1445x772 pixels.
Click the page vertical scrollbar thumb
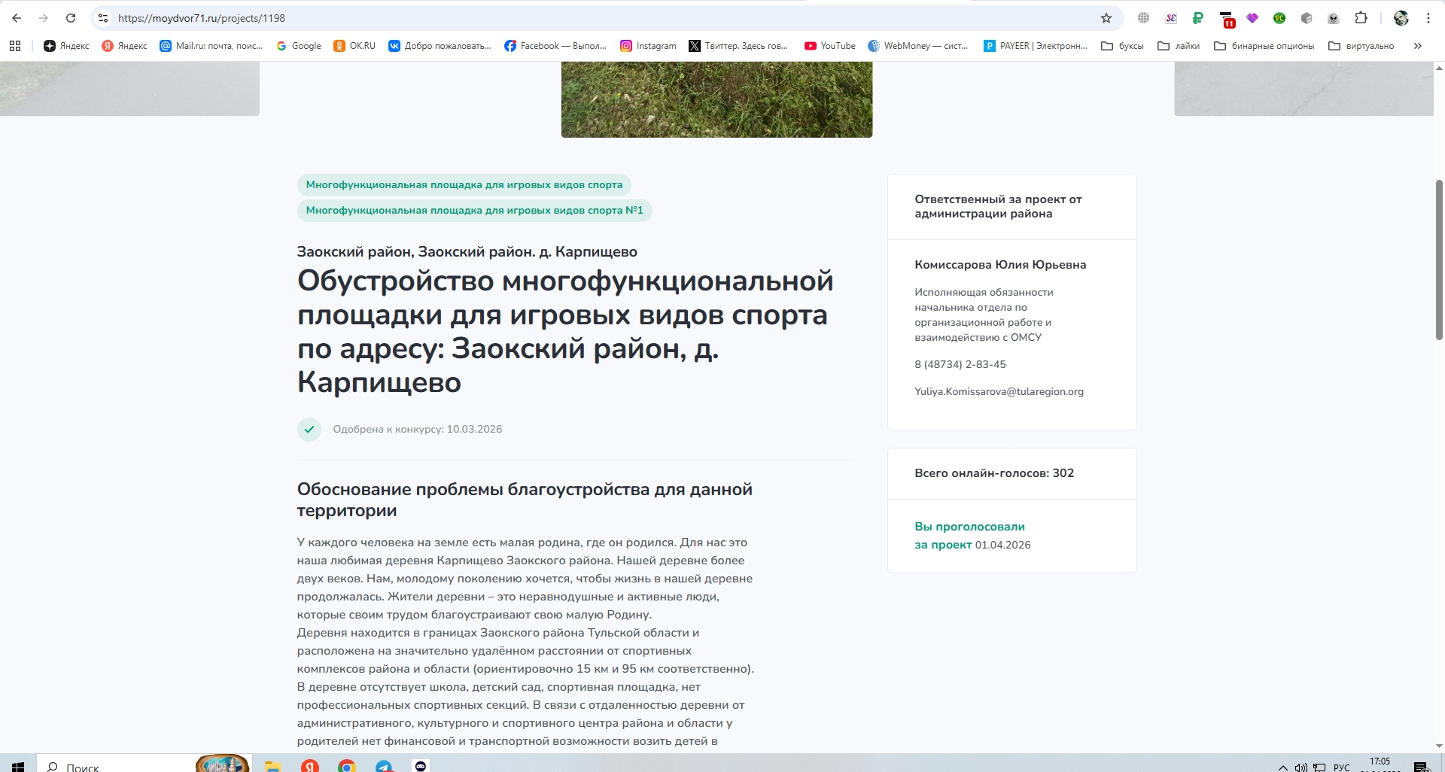1439,260
